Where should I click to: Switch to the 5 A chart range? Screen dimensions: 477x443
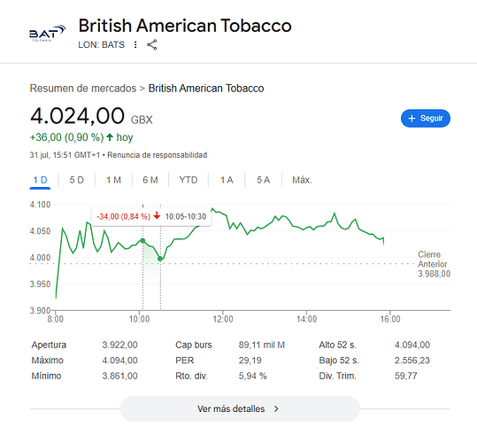point(264,180)
